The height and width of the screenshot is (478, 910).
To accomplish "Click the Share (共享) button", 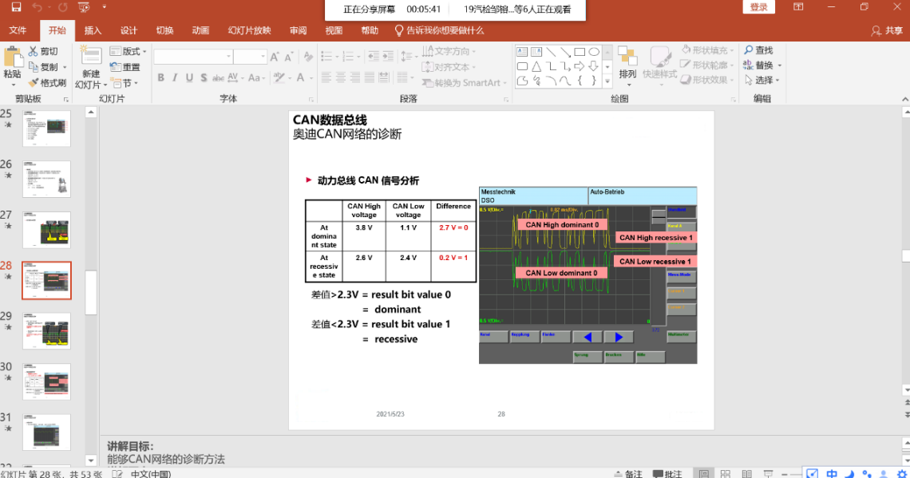I will click(887, 30).
